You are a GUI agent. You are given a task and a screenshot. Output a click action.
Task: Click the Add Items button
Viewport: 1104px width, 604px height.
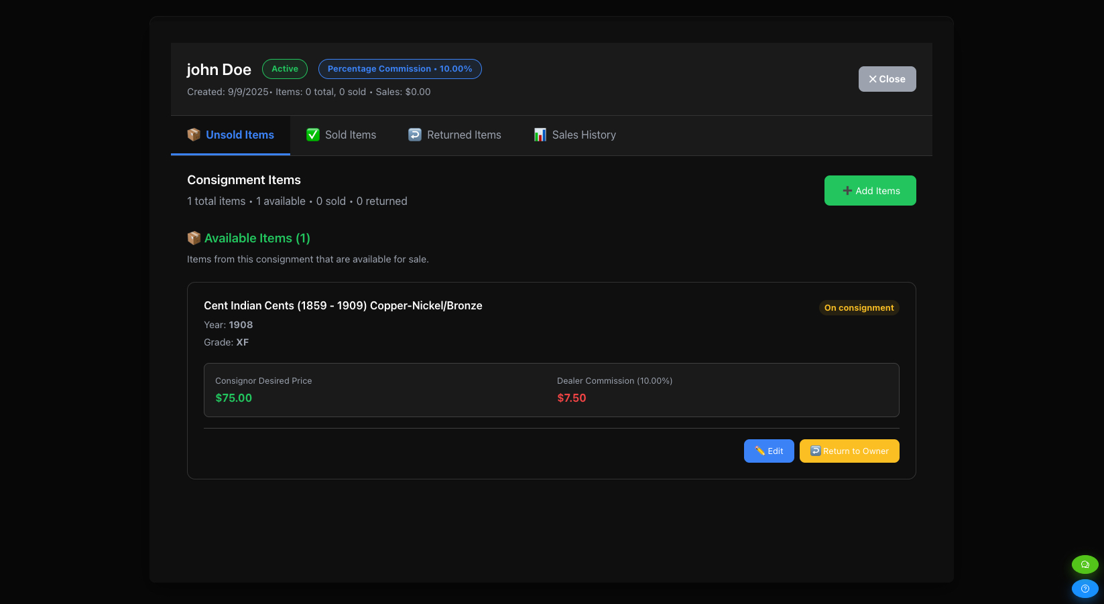click(x=870, y=190)
